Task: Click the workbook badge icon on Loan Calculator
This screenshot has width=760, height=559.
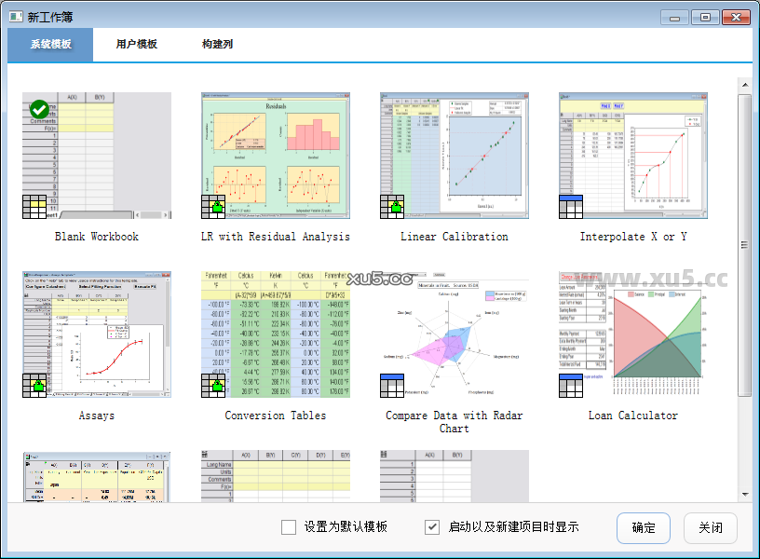Action: (x=571, y=387)
